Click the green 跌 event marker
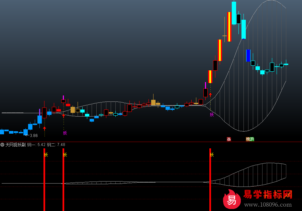The height and width of the screenshot is (211, 302). [x=252, y=139]
